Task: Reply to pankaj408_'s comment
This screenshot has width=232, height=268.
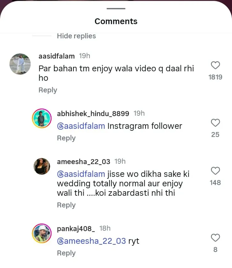Action: click(66, 253)
